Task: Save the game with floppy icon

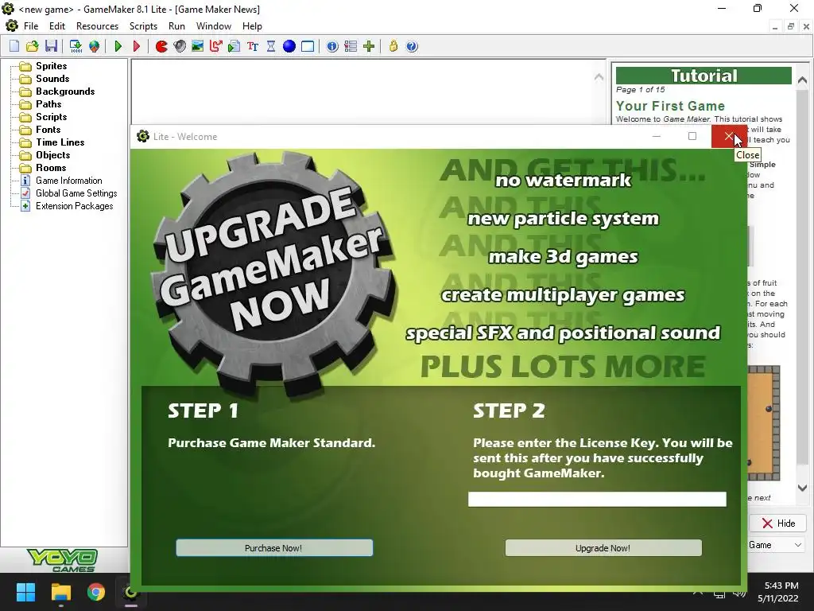Action: tap(51, 46)
